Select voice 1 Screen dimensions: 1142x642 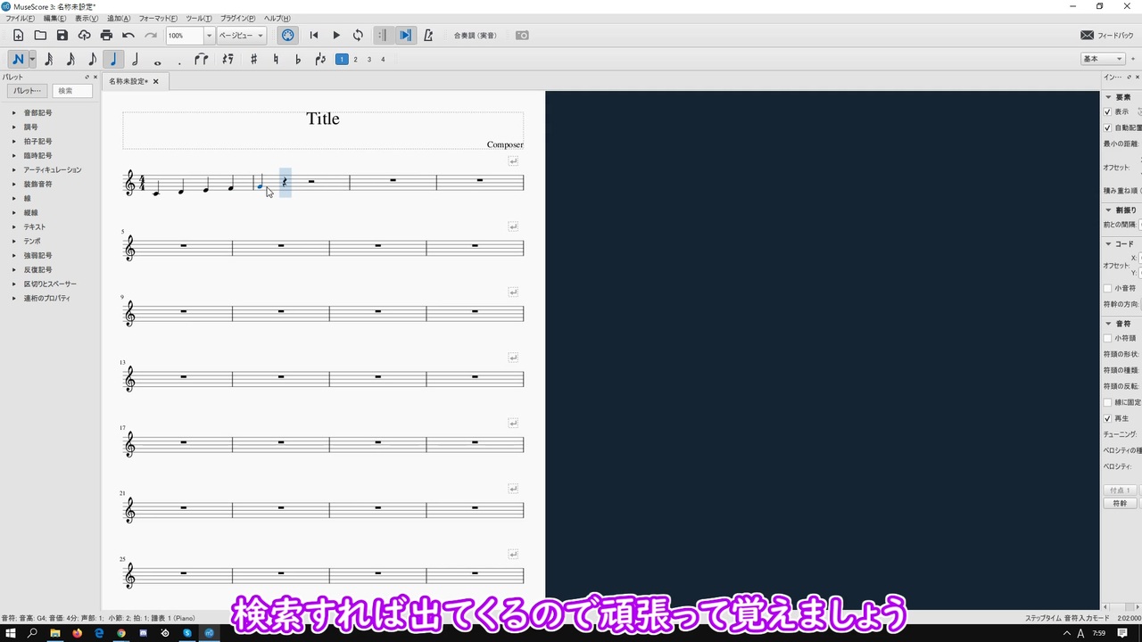(341, 60)
